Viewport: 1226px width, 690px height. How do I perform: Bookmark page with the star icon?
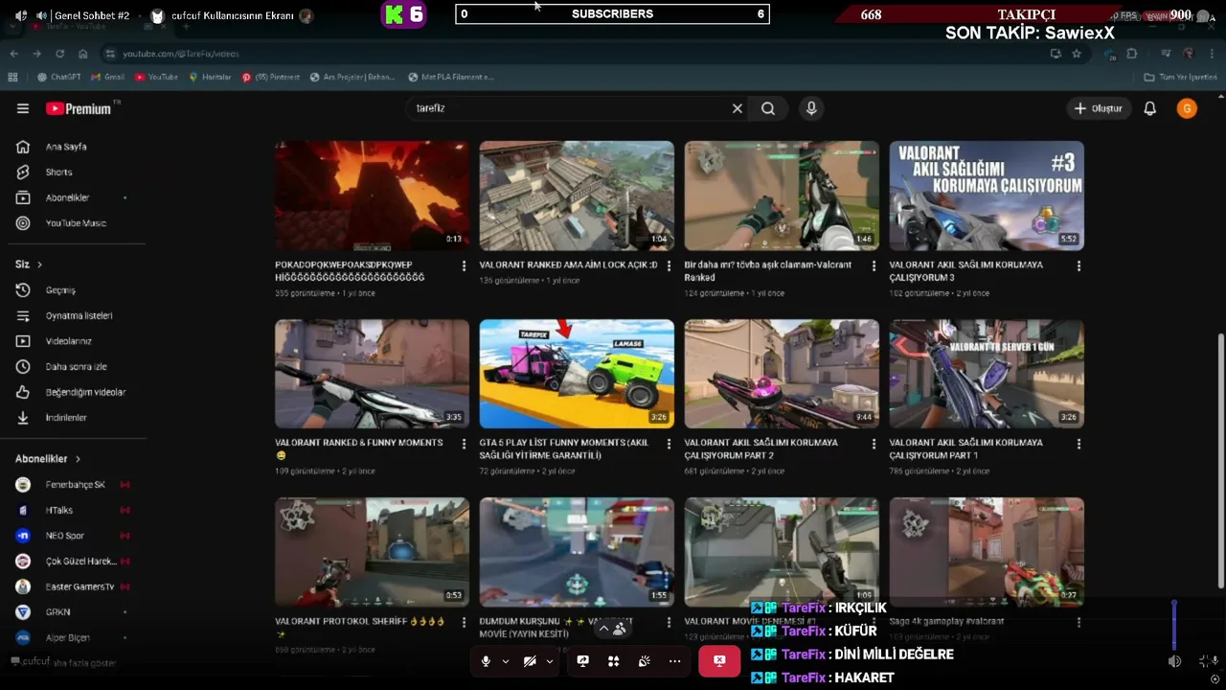1077,54
